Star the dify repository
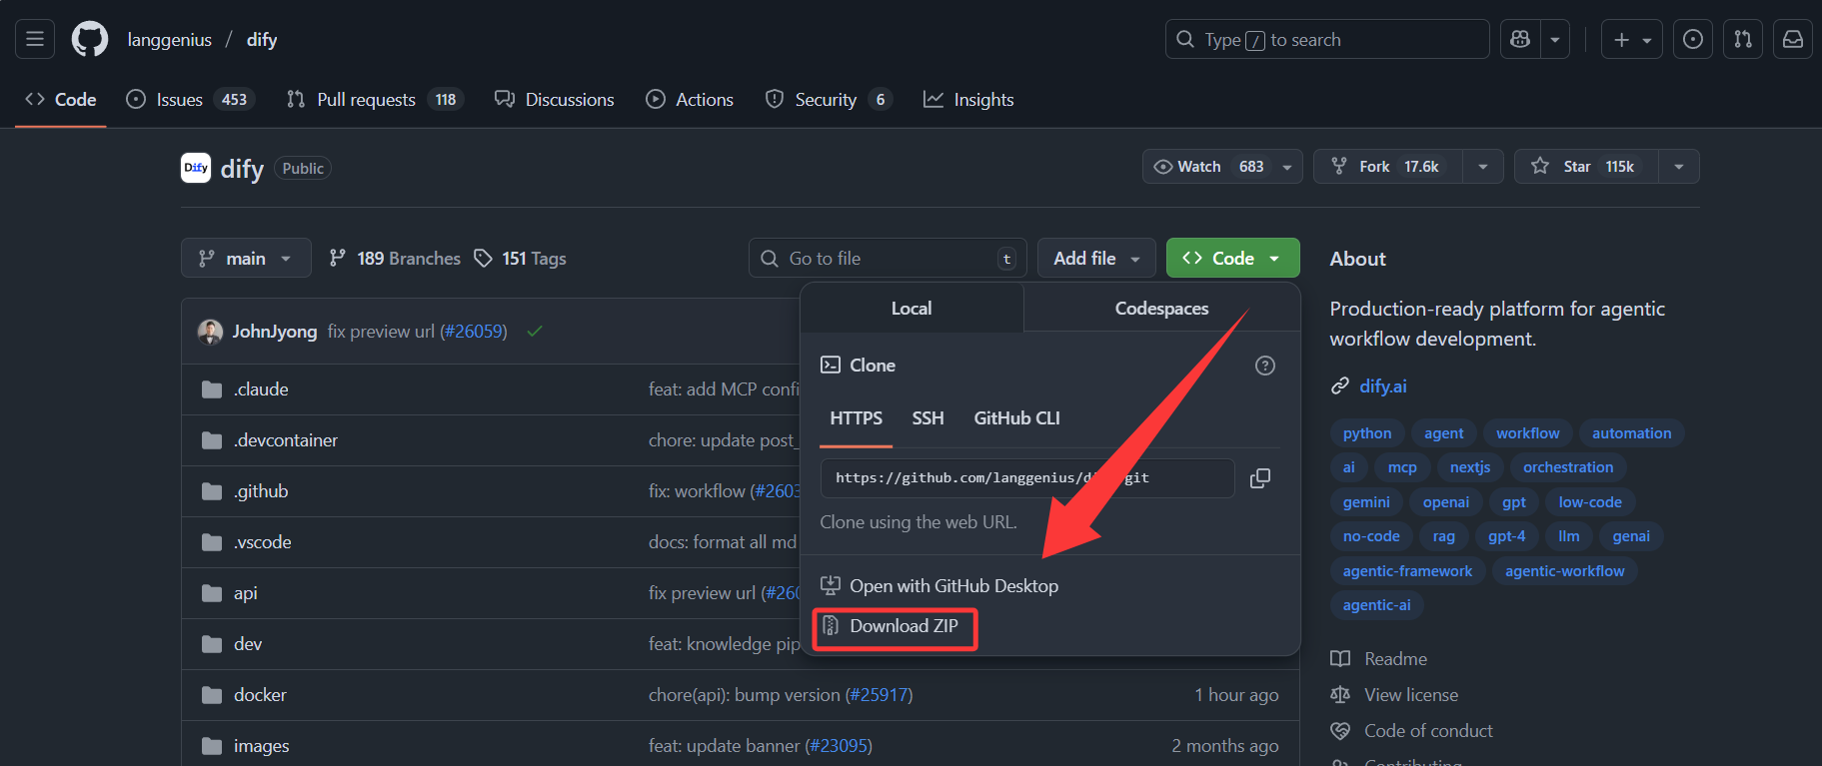Screen dimensions: 1822x766 (x=1586, y=167)
